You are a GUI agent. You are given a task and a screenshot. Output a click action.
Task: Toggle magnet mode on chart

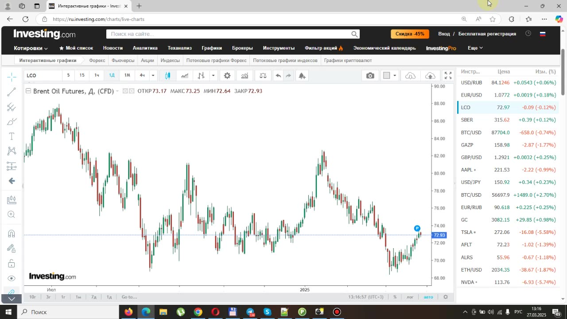point(12,233)
